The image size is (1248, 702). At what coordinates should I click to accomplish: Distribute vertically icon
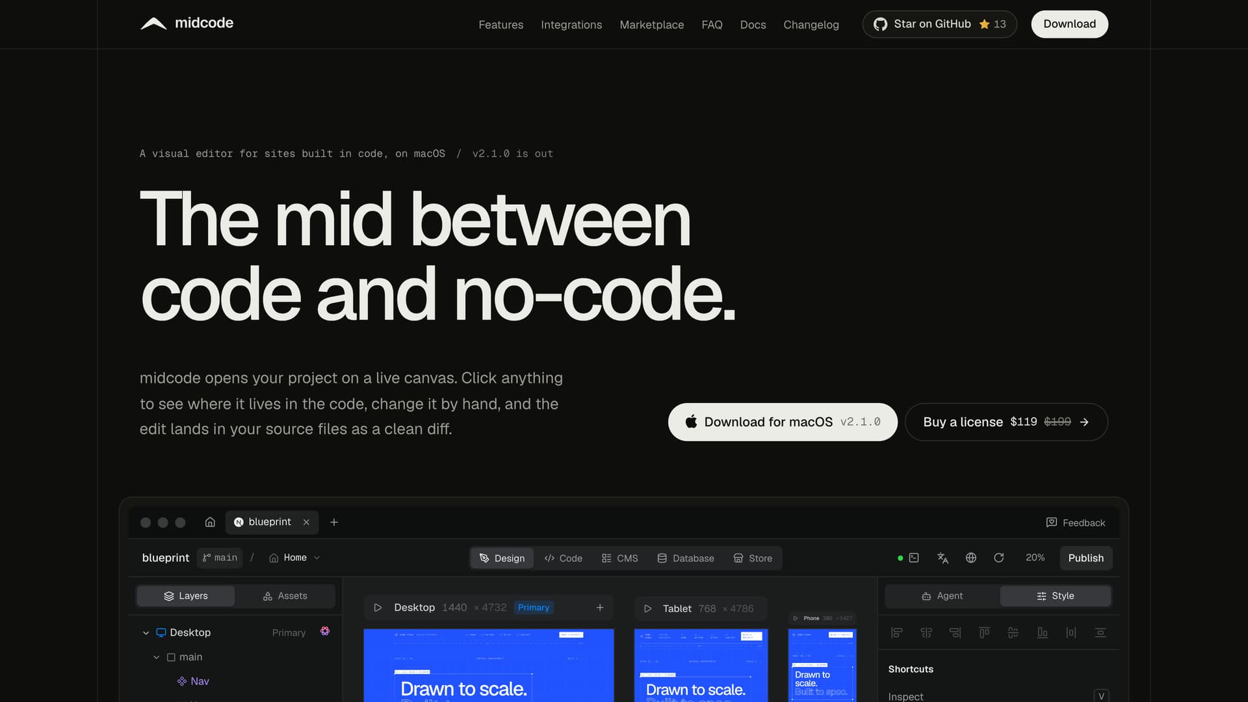1100,632
